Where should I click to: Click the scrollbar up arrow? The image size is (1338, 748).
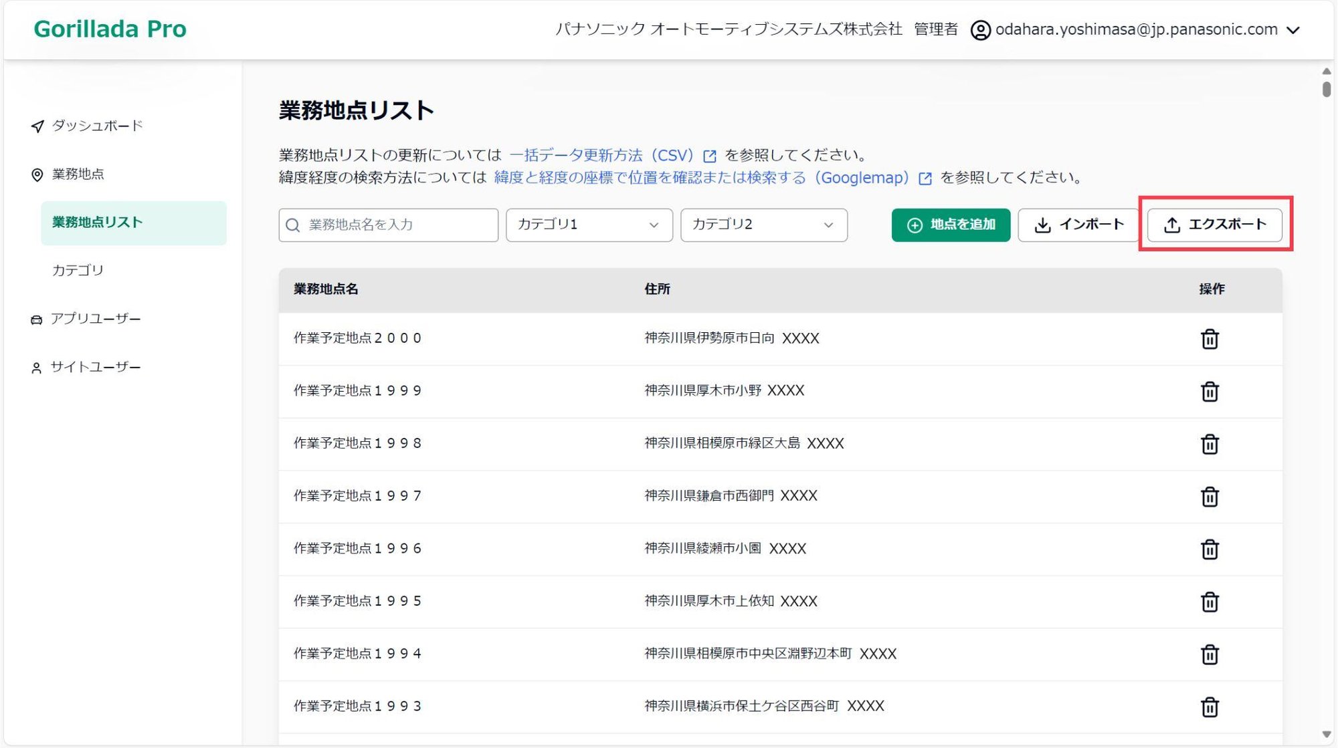click(1326, 71)
